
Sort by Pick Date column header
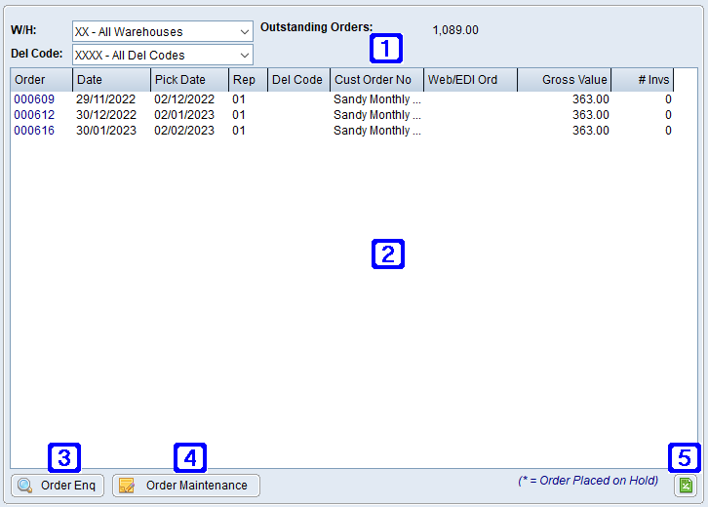coord(189,80)
